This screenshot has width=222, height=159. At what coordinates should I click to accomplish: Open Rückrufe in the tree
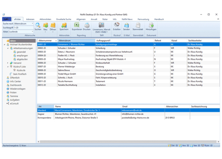pos(21,70)
